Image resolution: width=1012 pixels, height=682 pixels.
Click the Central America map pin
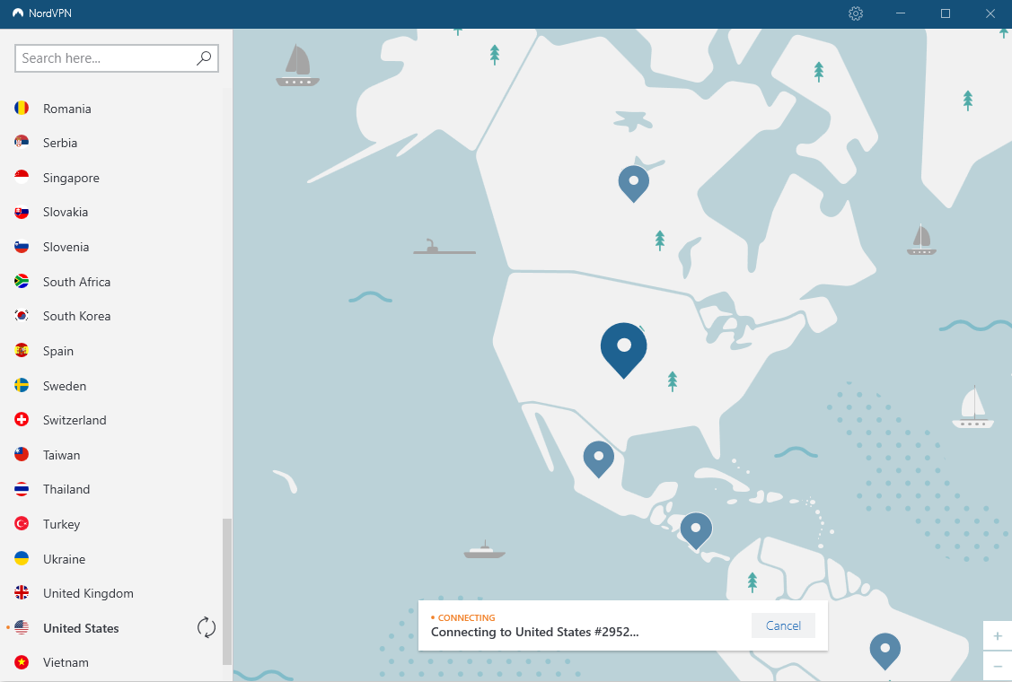pos(696,529)
